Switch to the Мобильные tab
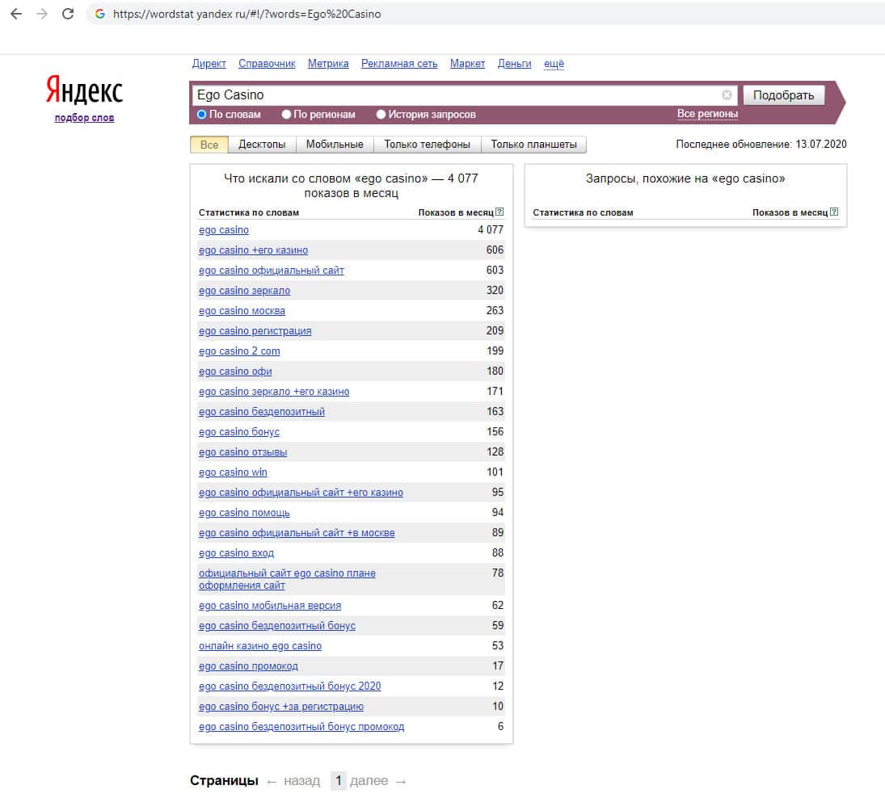 335,145
